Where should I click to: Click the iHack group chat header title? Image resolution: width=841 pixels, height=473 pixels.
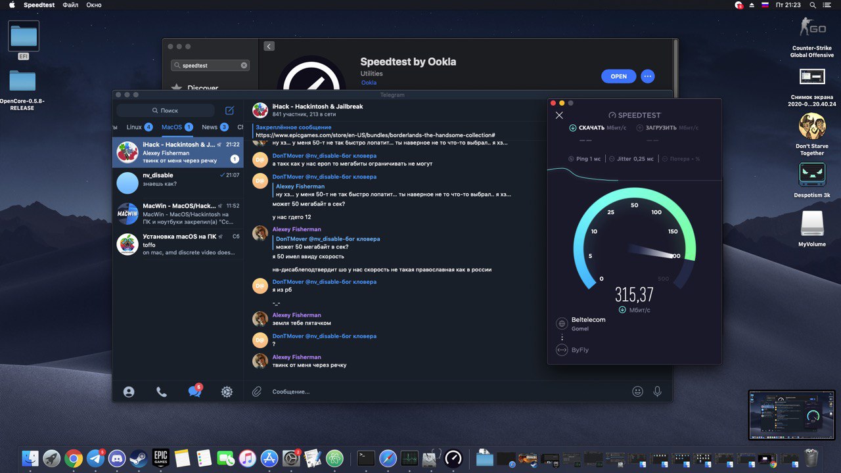[317, 106]
